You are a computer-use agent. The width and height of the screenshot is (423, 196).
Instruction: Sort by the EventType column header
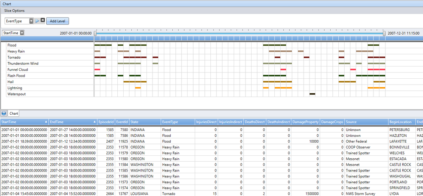(x=178, y=122)
